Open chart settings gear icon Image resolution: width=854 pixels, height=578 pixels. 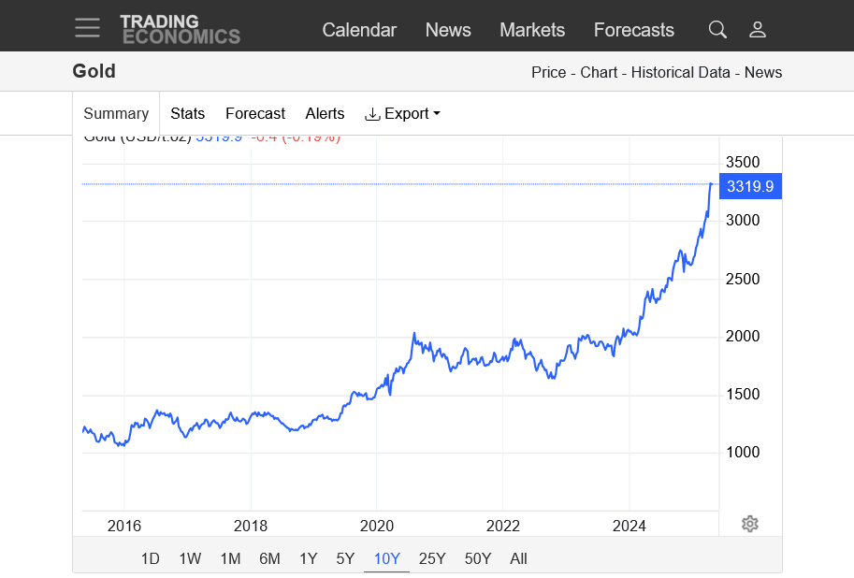point(749,524)
